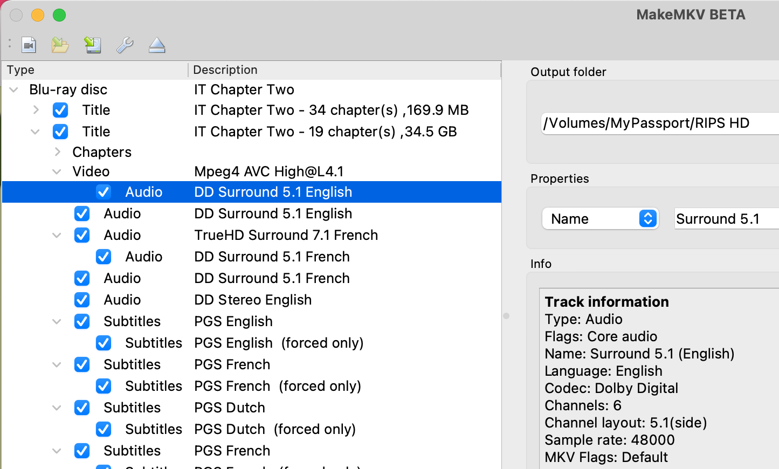
Task: Expand the Chapters node
Action: pos(58,152)
